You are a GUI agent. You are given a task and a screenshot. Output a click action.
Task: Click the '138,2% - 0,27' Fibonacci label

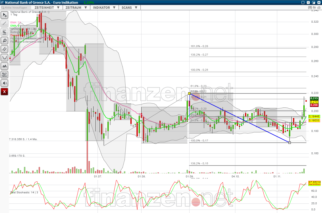point(199,55)
